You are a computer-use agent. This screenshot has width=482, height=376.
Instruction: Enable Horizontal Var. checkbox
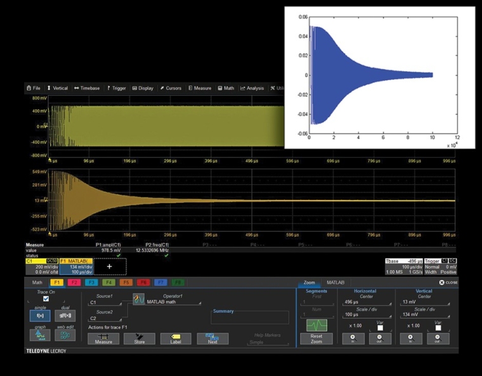(x=380, y=328)
